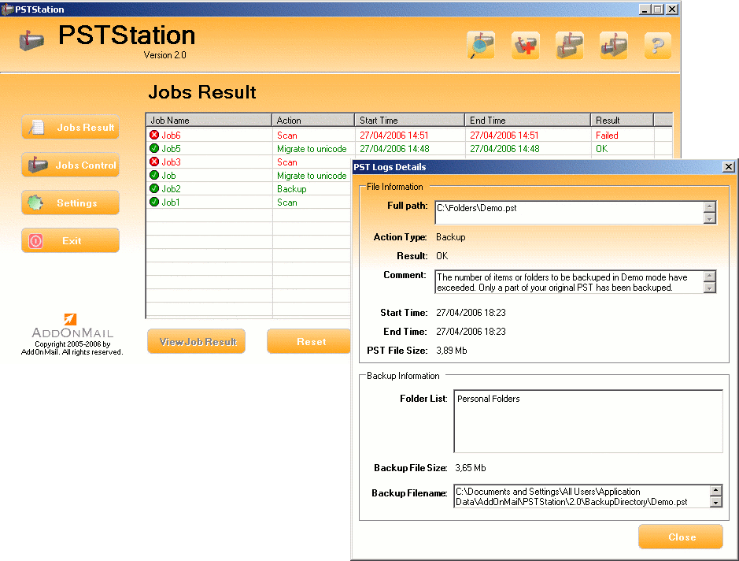
Task: Click the green check icon for Job1
Action: (154, 202)
